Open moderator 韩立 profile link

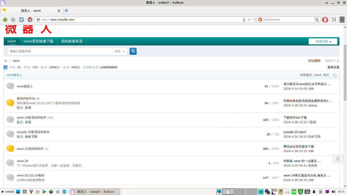coord(326,75)
